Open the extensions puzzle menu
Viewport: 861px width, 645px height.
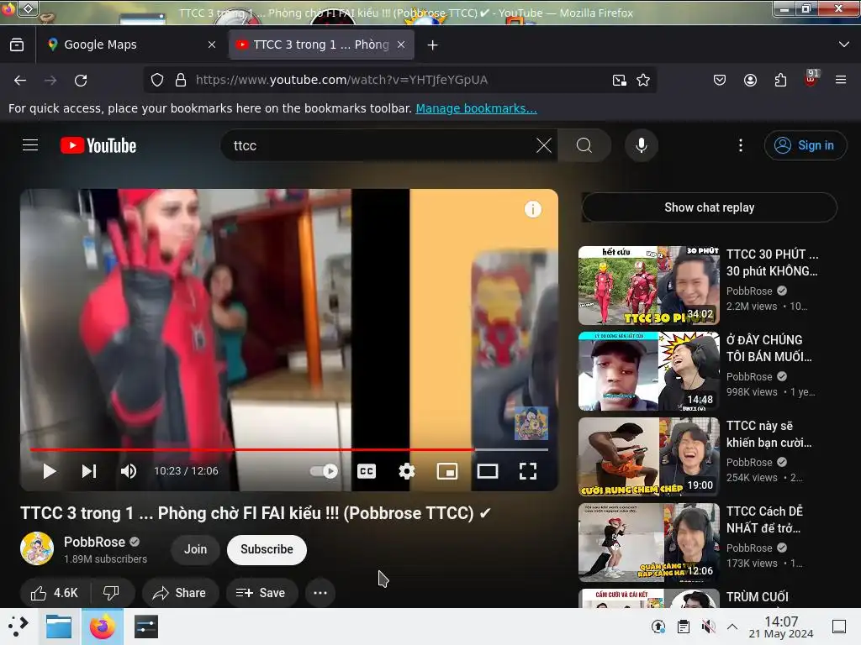(780, 80)
